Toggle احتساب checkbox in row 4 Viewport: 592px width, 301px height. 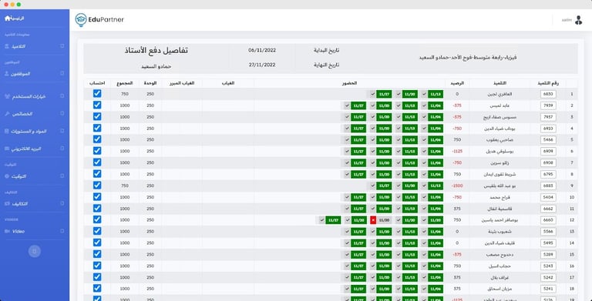point(97,128)
